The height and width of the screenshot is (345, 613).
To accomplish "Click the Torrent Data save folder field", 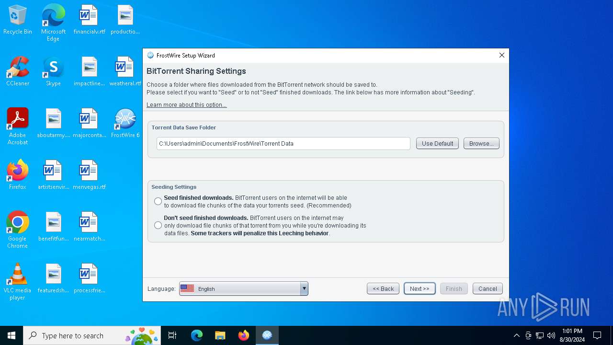I will coord(284,143).
